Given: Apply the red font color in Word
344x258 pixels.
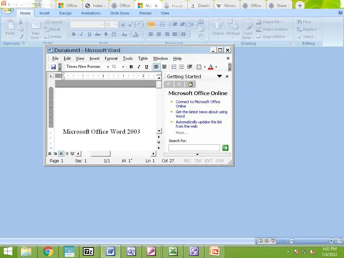Looking at the screenshot, I should pyautogui.click(x=211, y=67).
